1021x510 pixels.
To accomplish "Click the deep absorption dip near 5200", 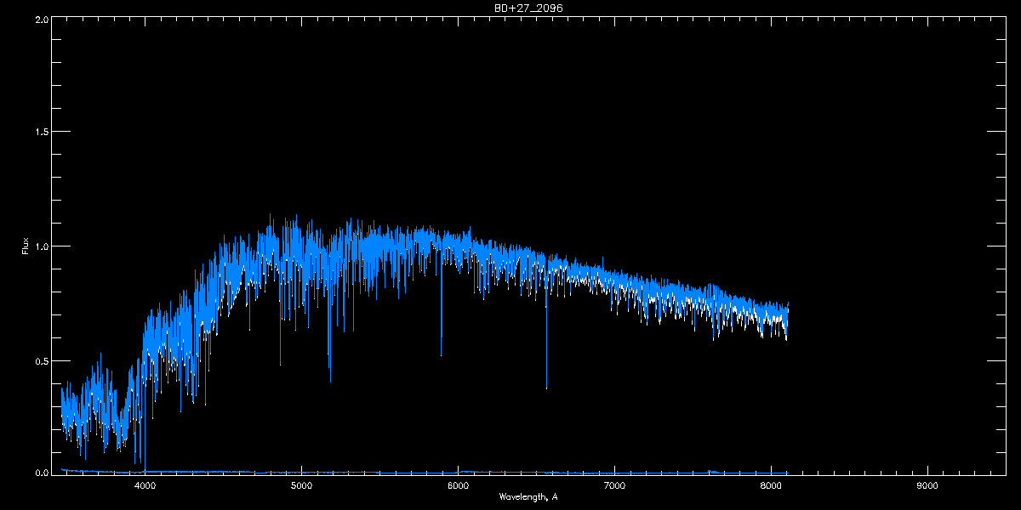I will [x=330, y=380].
